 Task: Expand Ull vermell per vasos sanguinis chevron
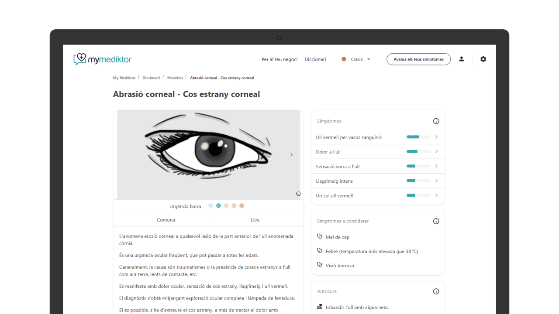tap(436, 137)
